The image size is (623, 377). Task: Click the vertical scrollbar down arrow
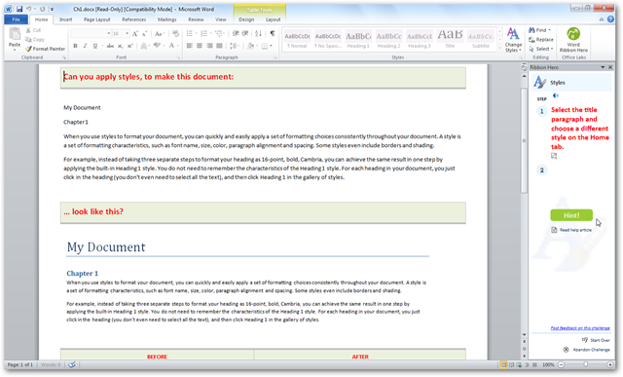[x=524, y=335]
